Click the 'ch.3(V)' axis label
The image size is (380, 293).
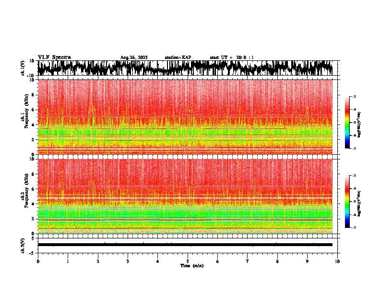(x=23, y=246)
